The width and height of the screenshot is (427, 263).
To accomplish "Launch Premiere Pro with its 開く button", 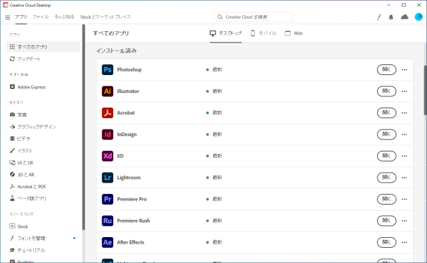I will tap(386, 199).
